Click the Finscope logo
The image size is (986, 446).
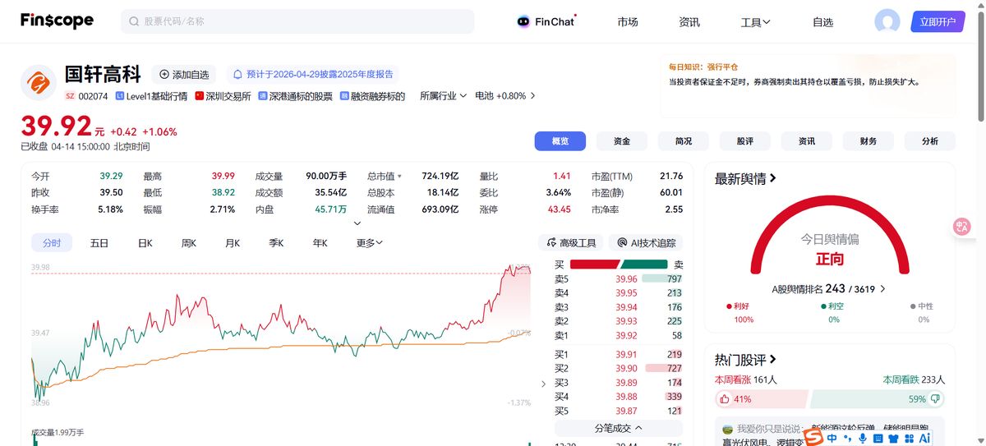pos(57,21)
